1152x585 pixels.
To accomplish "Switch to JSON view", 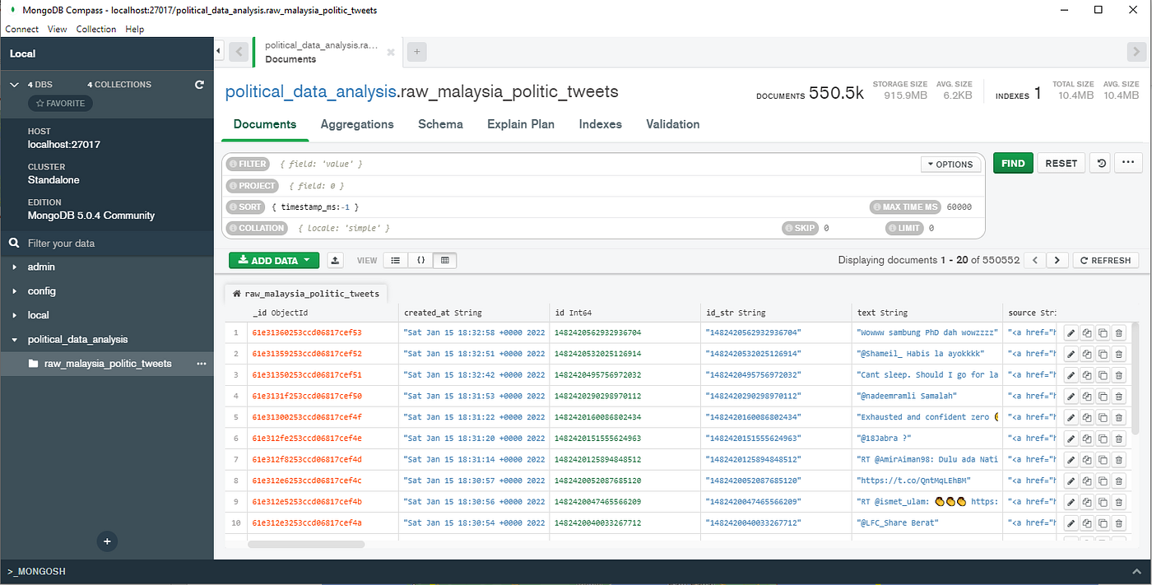I will pos(420,260).
